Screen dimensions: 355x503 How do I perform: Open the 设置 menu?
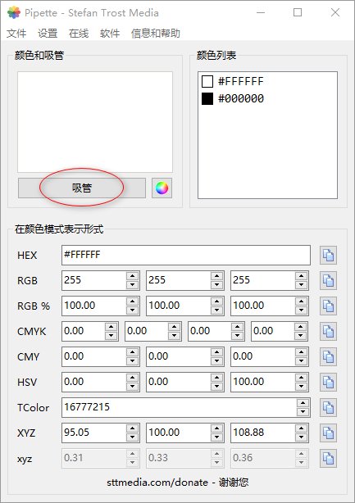pos(48,33)
